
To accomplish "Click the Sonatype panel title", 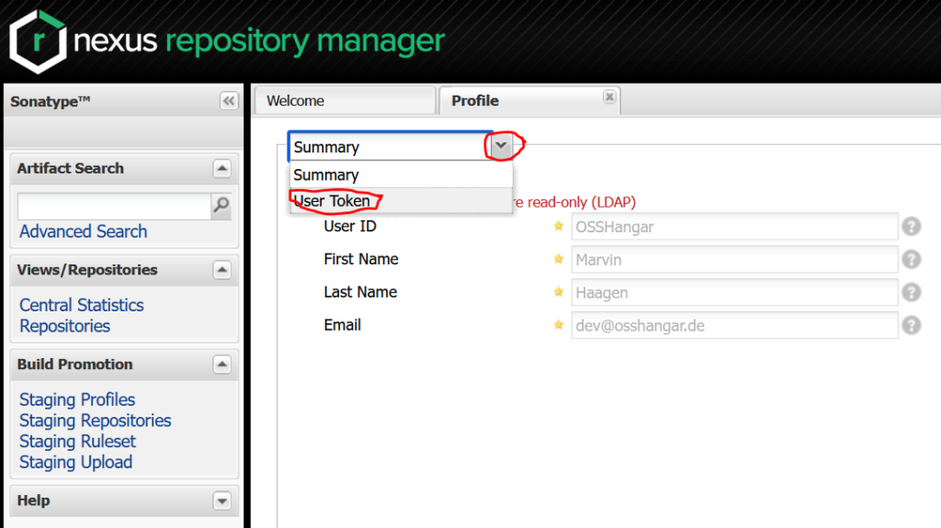I will coord(51,101).
